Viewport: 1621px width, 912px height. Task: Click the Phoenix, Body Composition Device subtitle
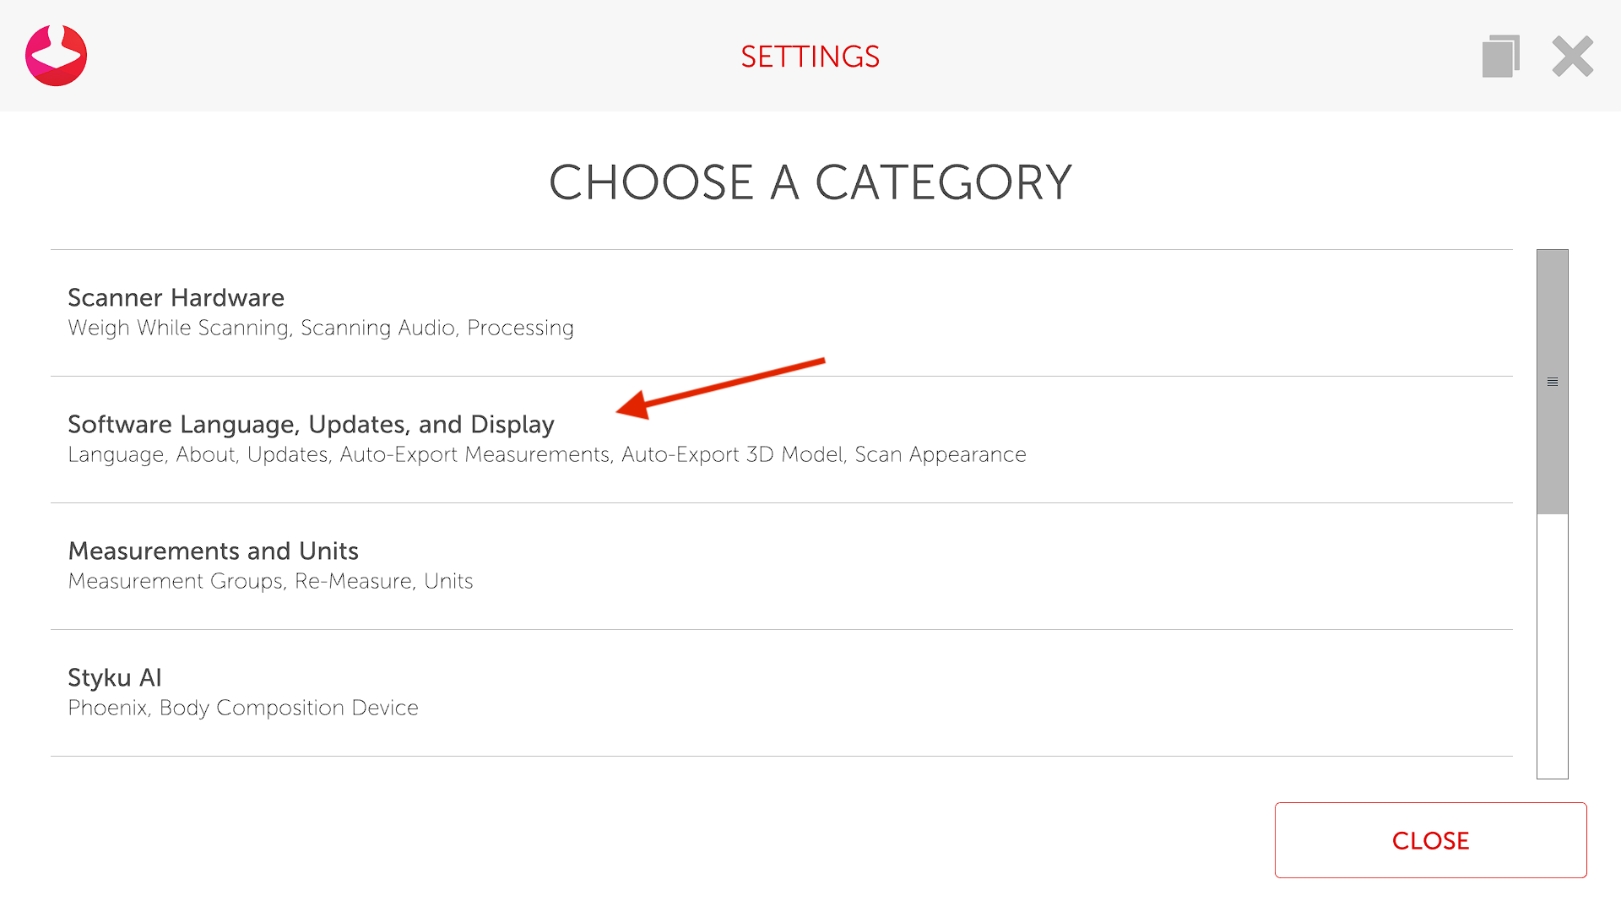click(243, 708)
